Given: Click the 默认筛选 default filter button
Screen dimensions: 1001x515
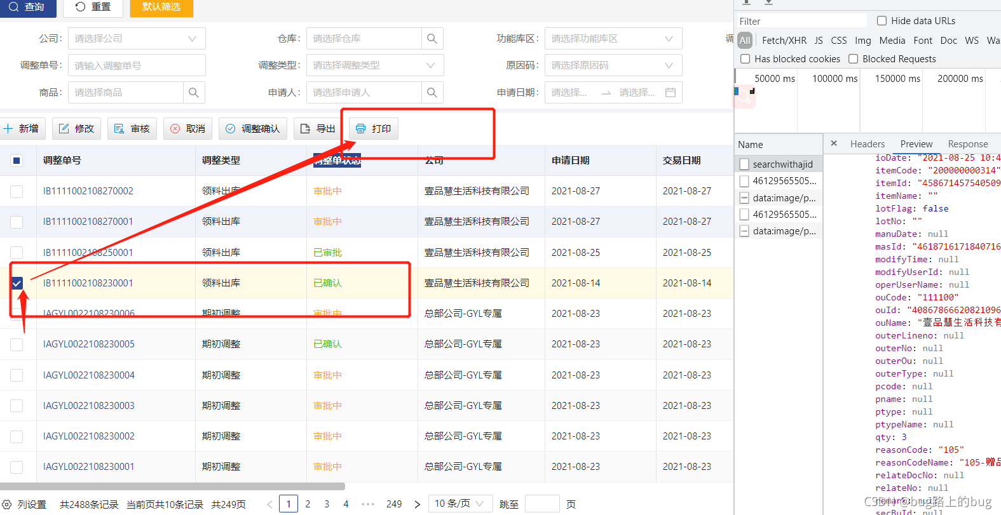Looking at the screenshot, I should coord(161,7).
